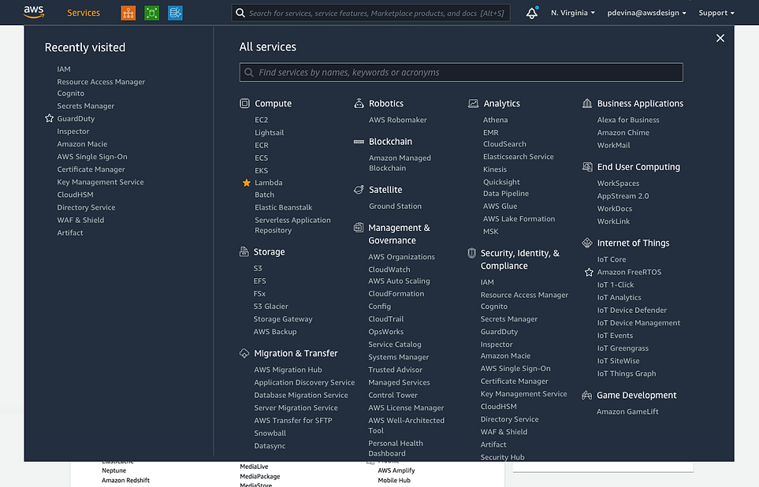Open Artifact in Recently visited
The image size is (759, 487).
point(69,232)
